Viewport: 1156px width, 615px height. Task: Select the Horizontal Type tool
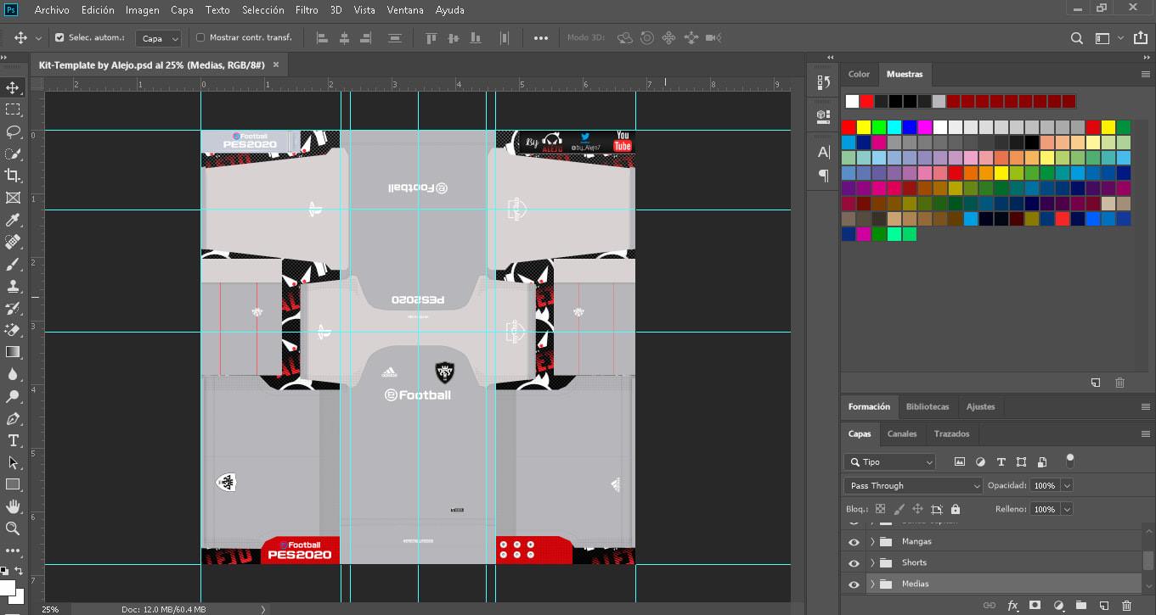pyautogui.click(x=13, y=440)
